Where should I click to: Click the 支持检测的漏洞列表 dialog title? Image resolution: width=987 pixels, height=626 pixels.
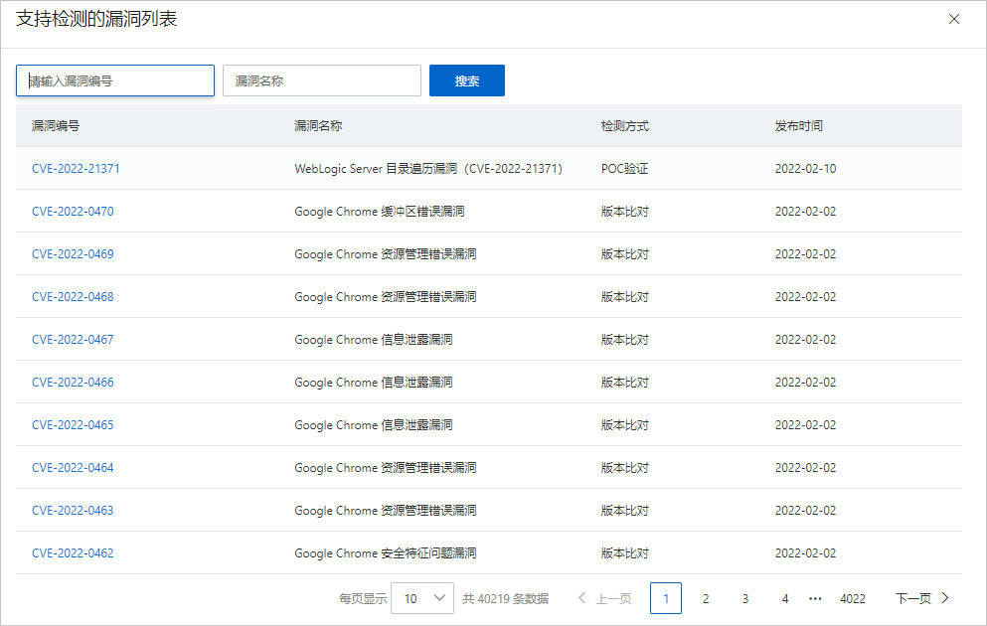(x=96, y=19)
